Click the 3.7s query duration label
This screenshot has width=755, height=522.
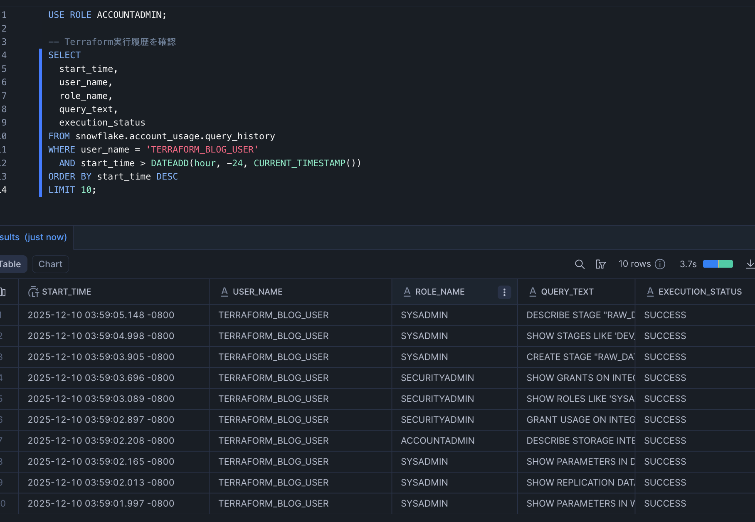688,264
